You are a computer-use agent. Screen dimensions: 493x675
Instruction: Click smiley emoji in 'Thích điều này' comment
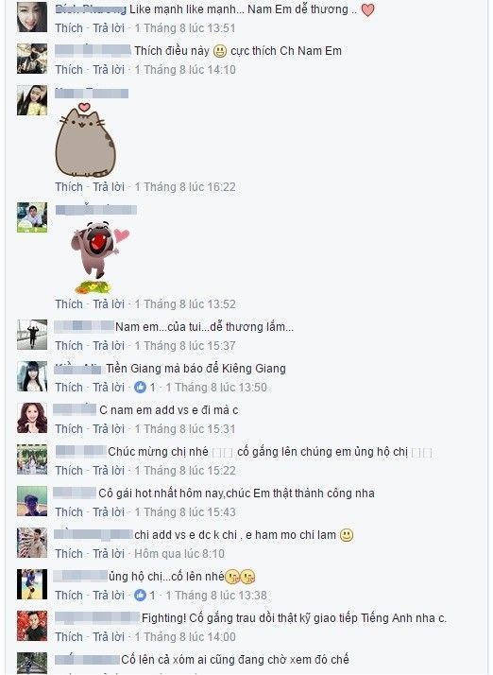coord(220,51)
